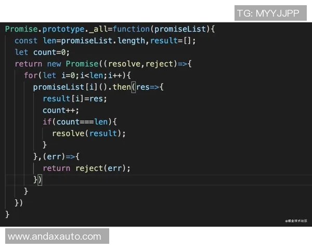Screen dimensions: 312x249
Task: Click the final closing brace of function
Action: click(7, 215)
